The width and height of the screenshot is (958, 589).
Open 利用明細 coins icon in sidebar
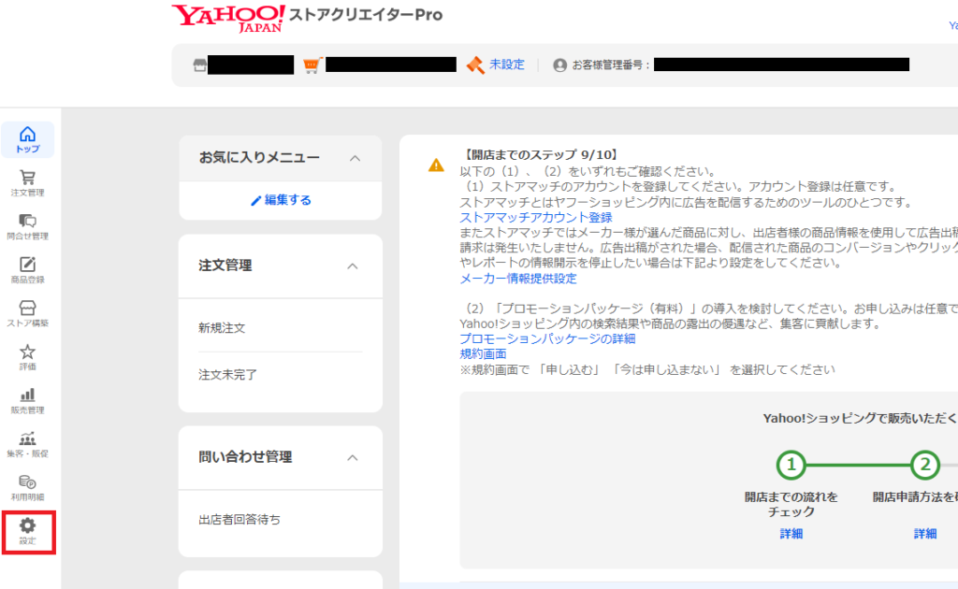[x=28, y=487]
